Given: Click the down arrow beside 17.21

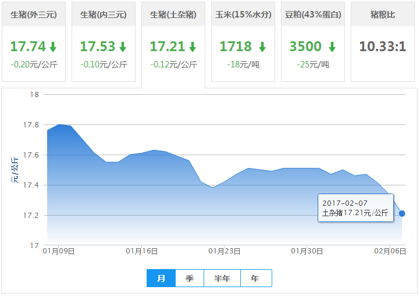Looking at the screenshot, I should click(x=193, y=47).
